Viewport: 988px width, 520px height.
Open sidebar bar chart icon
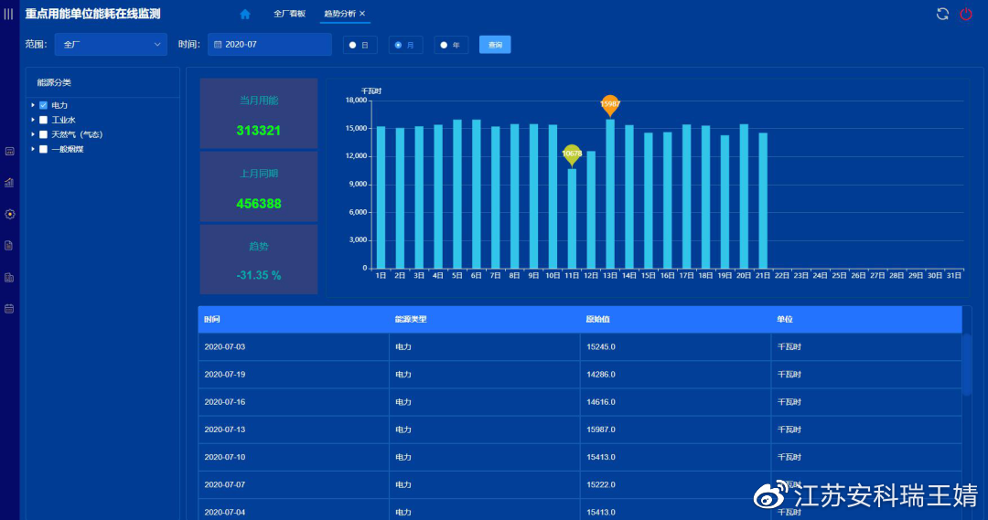click(9, 183)
